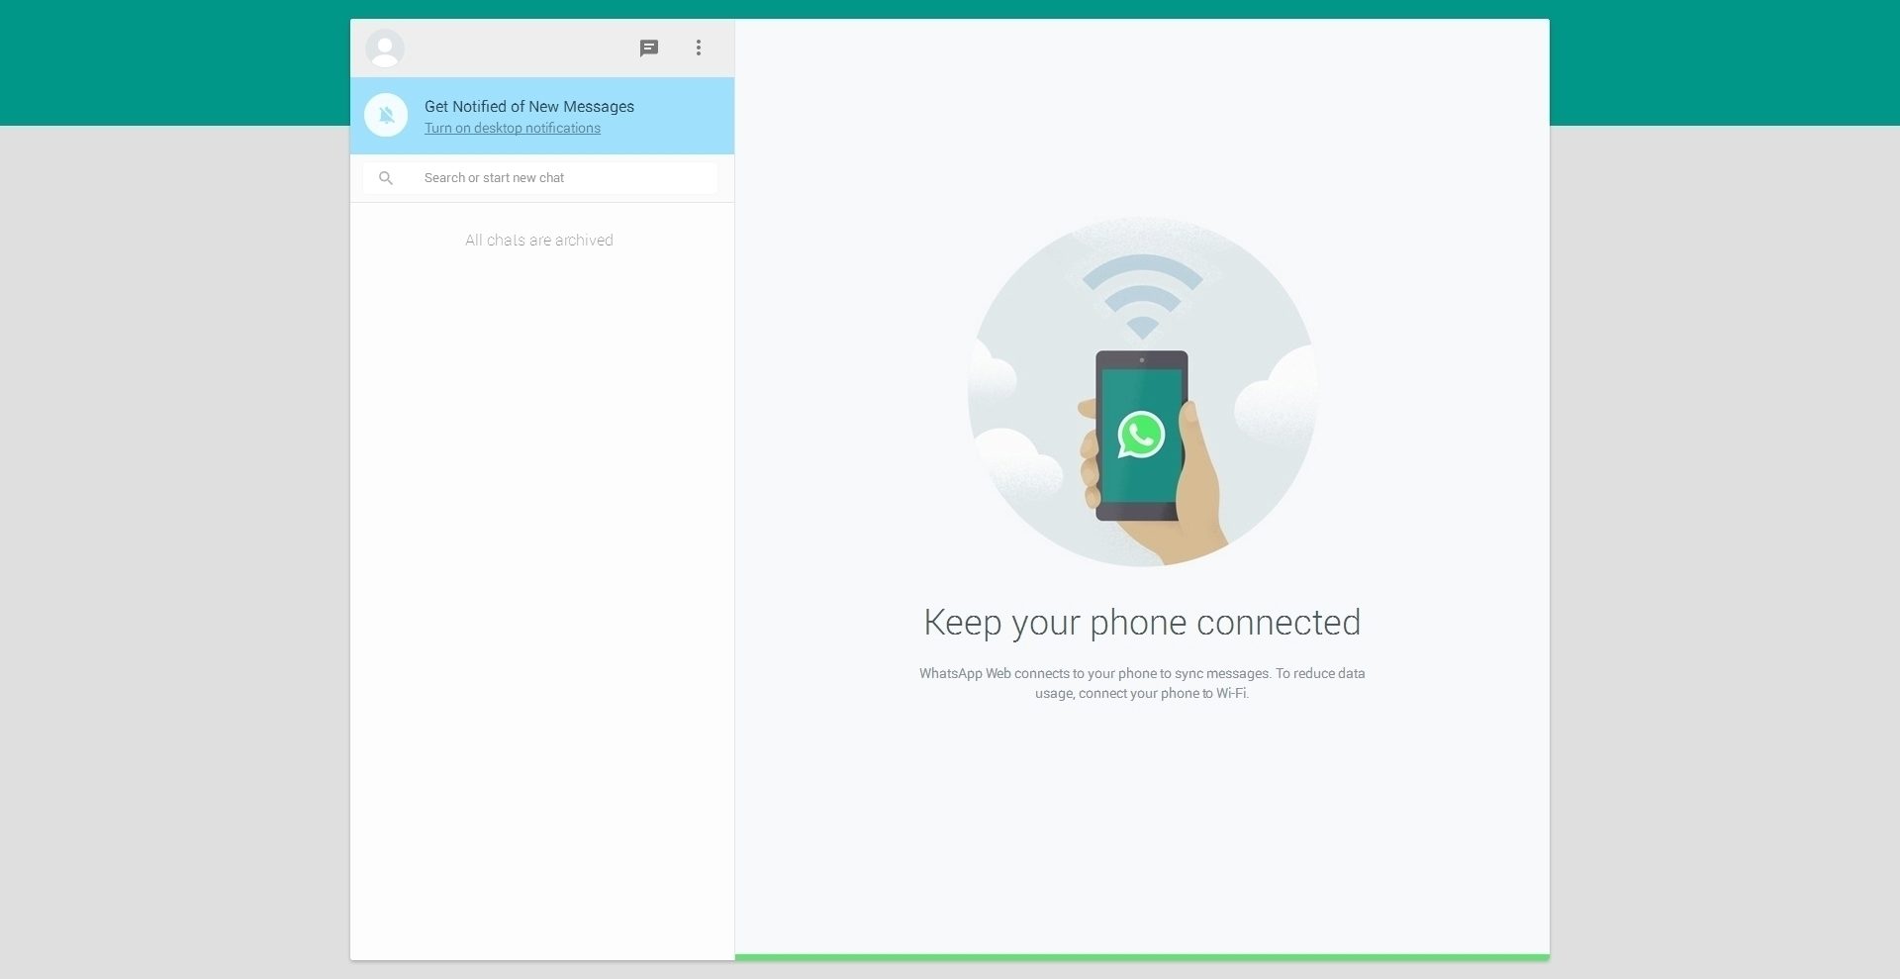Start a new chat with message icon
Image resolution: width=1900 pixels, height=979 pixels.
pos(649,48)
